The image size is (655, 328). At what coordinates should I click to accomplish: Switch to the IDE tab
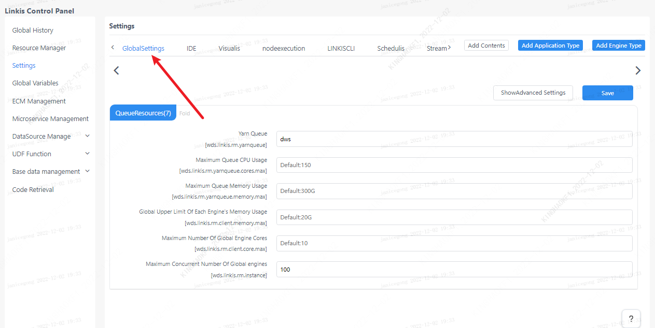pyautogui.click(x=191, y=48)
